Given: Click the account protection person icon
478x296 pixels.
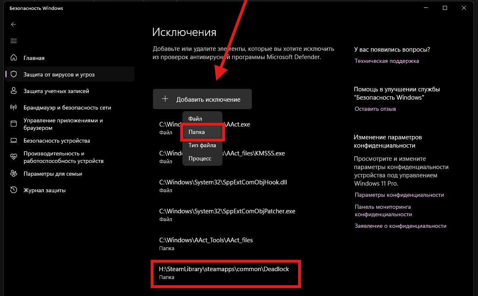Looking at the screenshot, I should [13, 91].
